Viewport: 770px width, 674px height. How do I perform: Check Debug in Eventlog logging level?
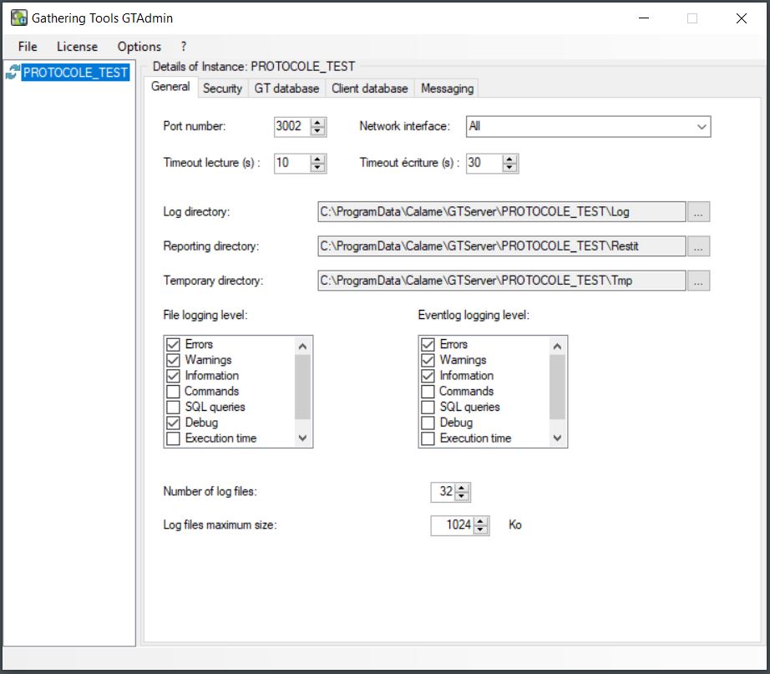tap(428, 423)
